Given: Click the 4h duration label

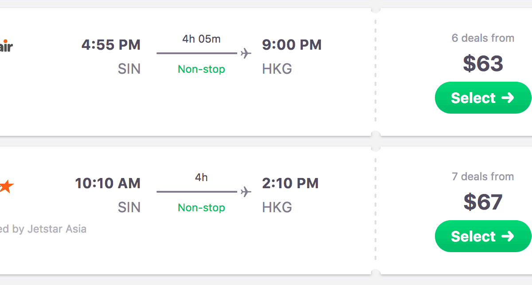Looking at the screenshot, I should tap(201, 178).
